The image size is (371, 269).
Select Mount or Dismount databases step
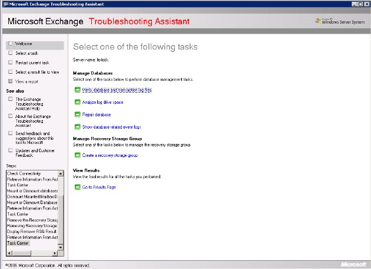[32, 191]
